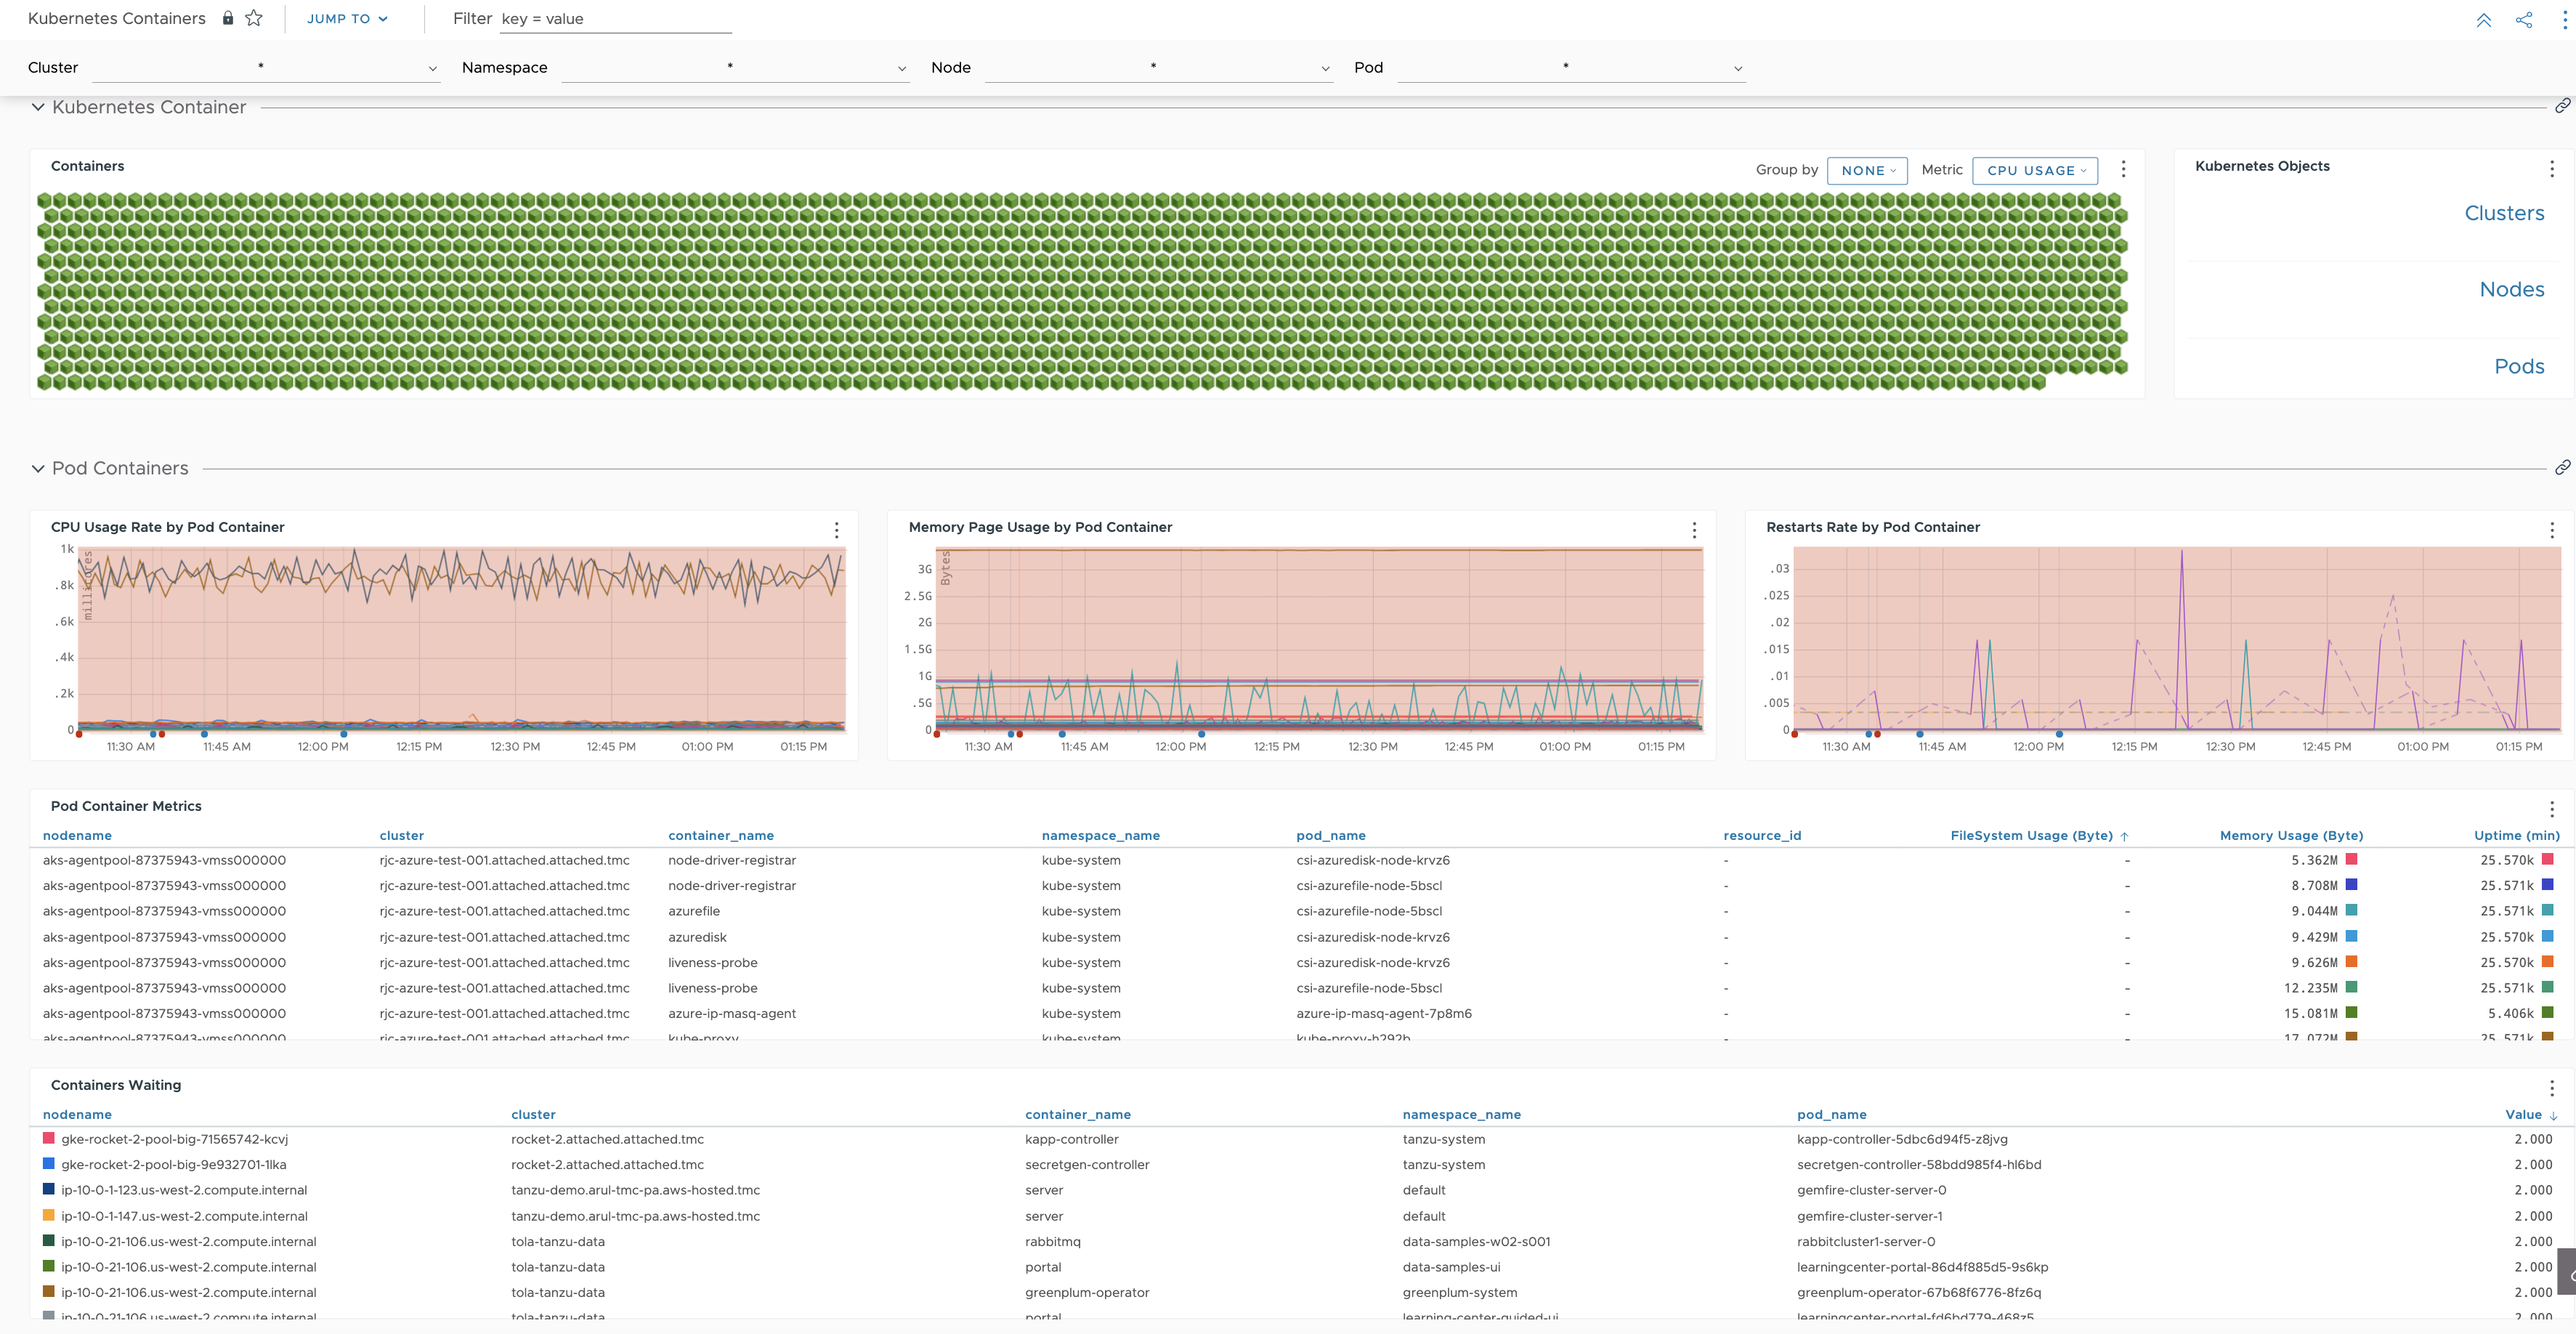
Task: Click the lock icon beside the dashboard title
Action: [x=228, y=18]
